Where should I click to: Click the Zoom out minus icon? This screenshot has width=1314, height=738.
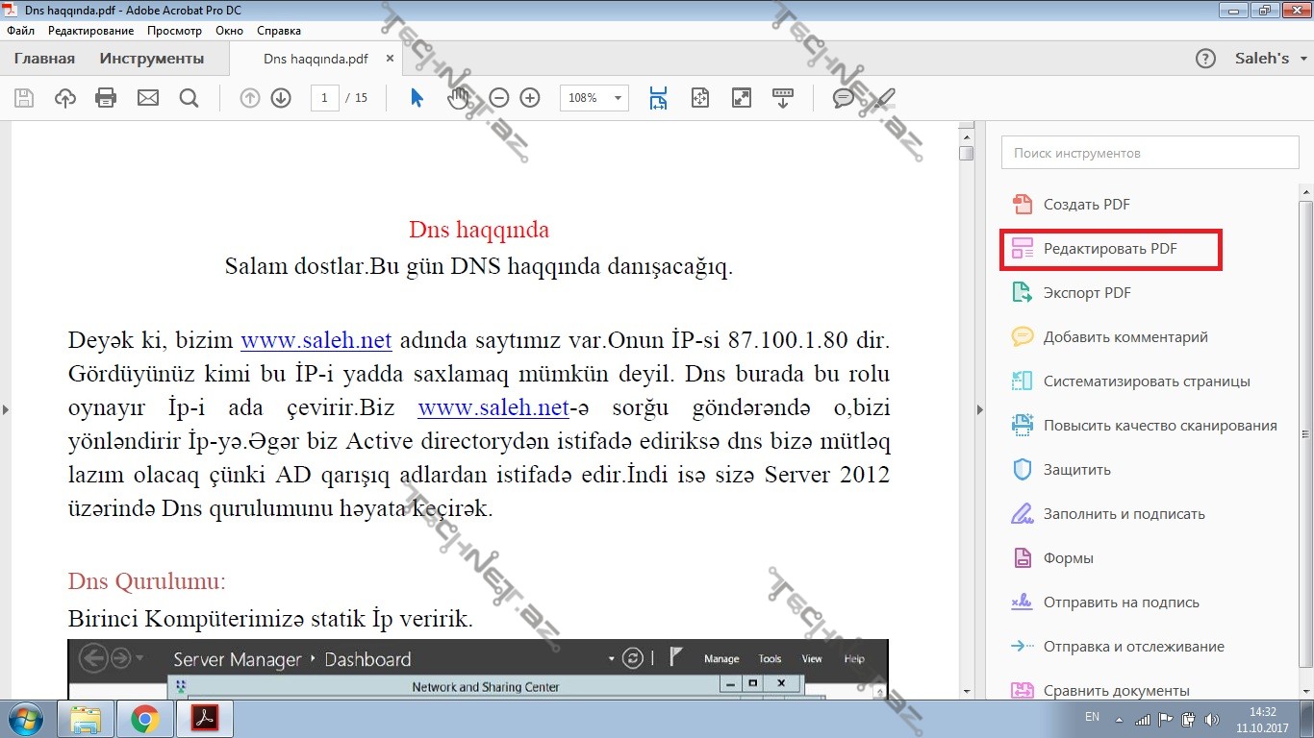[498, 98]
